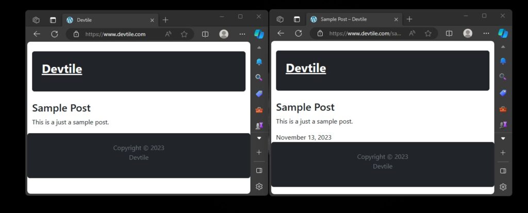Expand more sidebar apps arrow in right window
The width and height of the screenshot is (528, 213).
pos(503,139)
